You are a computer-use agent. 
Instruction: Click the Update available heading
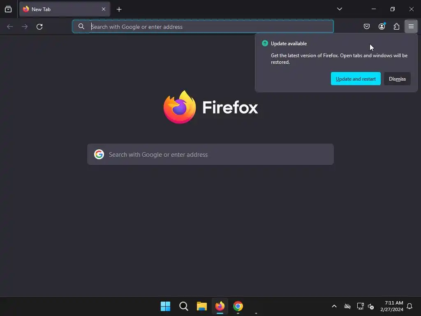click(289, 44)
